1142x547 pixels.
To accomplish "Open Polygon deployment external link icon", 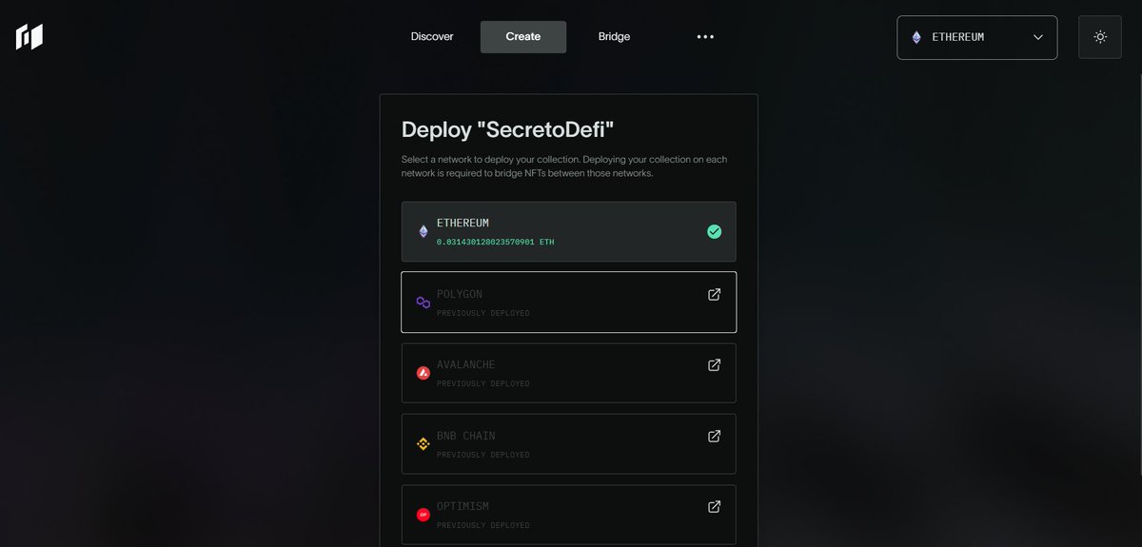I will (714, 294).
